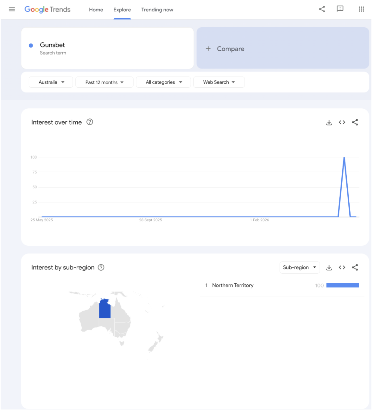Share the Interest by sub-region widget

click(x=355, y=268)
